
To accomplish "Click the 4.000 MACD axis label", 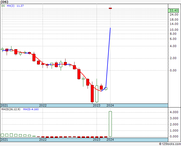I will click(174, 112).
